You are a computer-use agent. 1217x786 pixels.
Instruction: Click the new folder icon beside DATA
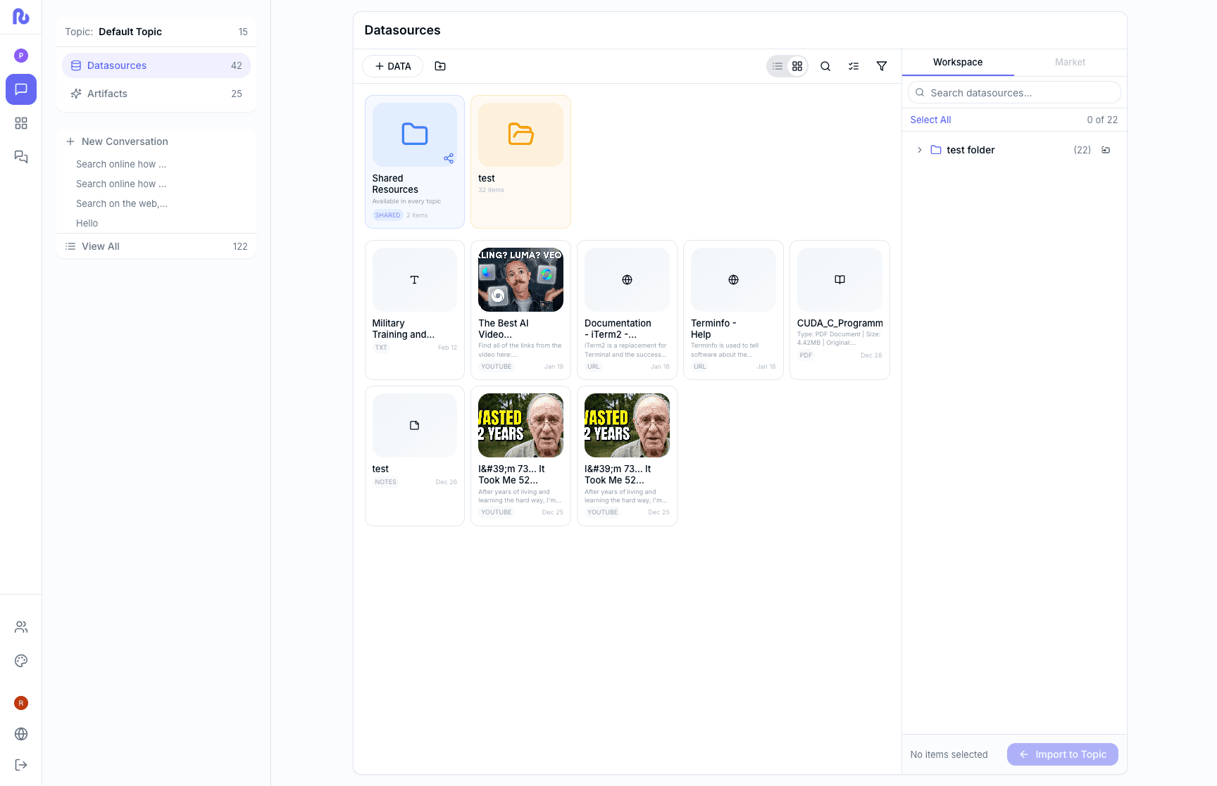tap(440, 66)
